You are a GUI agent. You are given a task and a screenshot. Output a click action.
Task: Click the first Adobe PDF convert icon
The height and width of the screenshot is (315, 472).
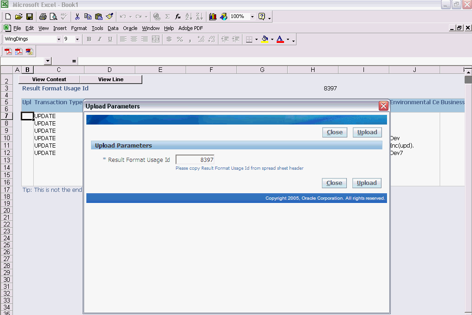coord(8,51)
